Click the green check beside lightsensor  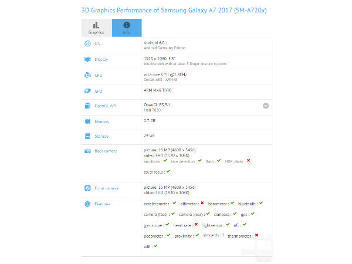228,224
